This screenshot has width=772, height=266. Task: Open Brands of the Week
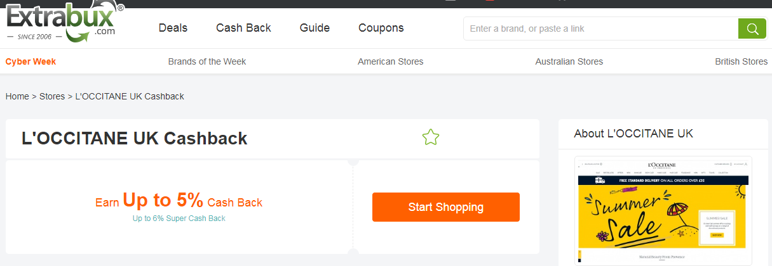(207, 61)
